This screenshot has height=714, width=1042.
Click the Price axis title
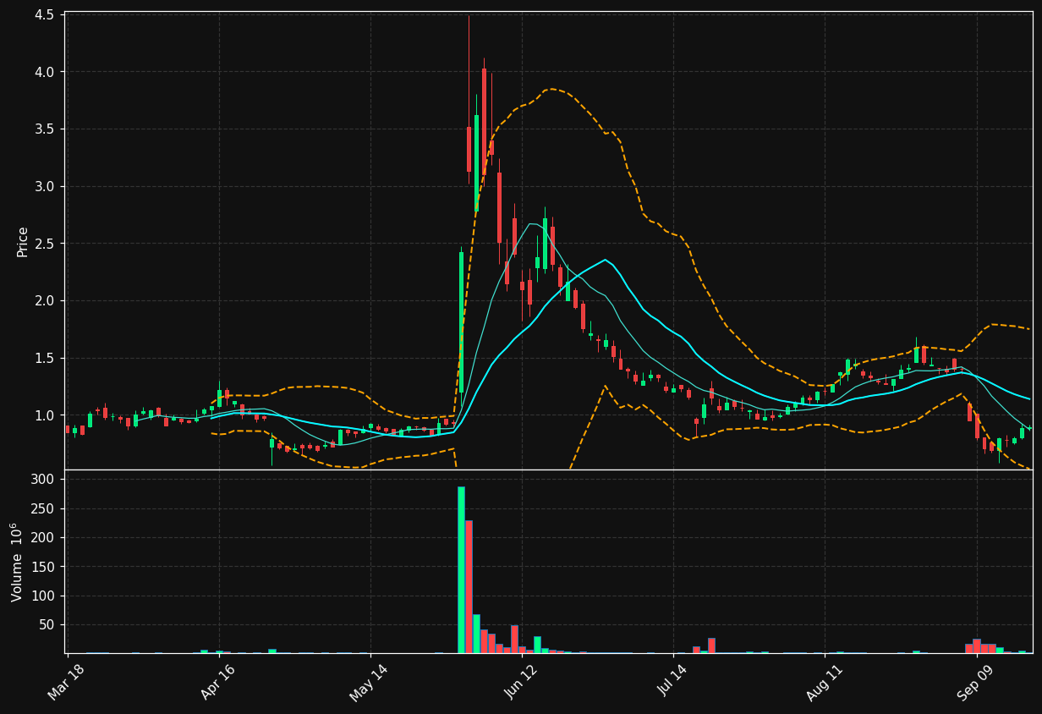[x=22, y=241]
